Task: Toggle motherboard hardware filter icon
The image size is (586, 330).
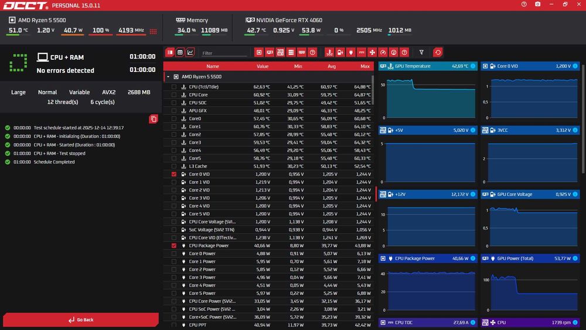Action: [280, 52]
